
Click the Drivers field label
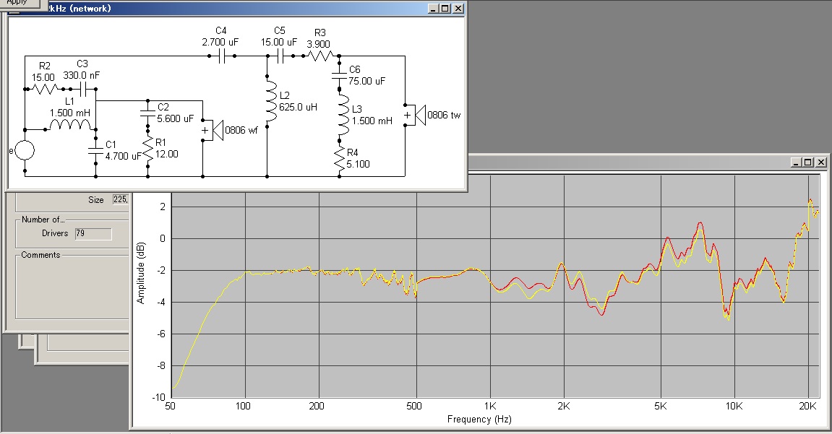(55, 233)
